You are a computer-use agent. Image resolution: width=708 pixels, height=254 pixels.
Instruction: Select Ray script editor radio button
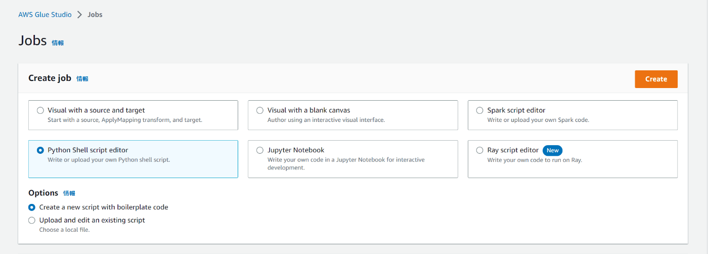tap(480, 150)
